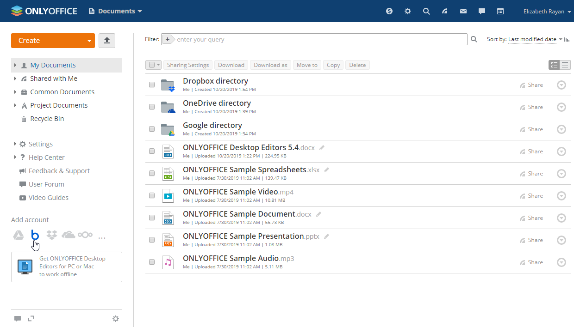Select ONLYOFFICE Sample Document checkbox
Image resolution: width=574 pixels, height=327 pixels.
pyautogui.click(x=152, y=218)
